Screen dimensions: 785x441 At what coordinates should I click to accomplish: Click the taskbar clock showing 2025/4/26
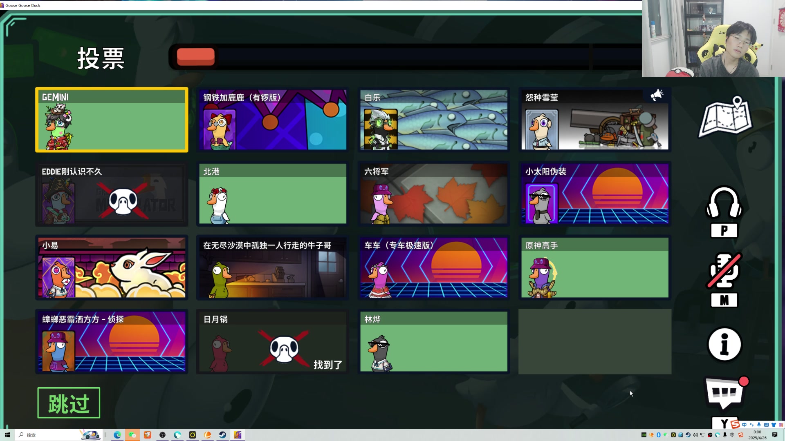pyautogui.click(x=757, y=435)
